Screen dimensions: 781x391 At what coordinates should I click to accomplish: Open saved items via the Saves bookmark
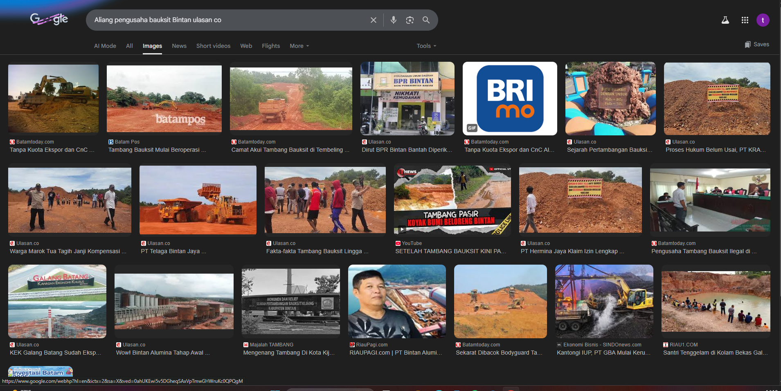(756, 44)
